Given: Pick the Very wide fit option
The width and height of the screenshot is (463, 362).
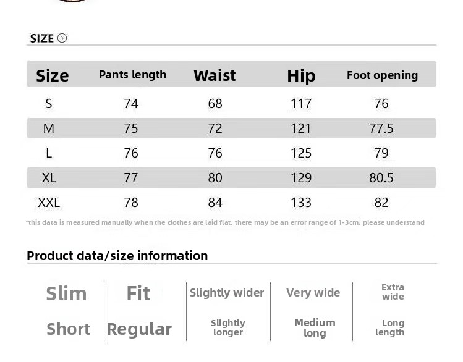Looking at the screenshot, I should pyautogui.click(x=313, y=293).
